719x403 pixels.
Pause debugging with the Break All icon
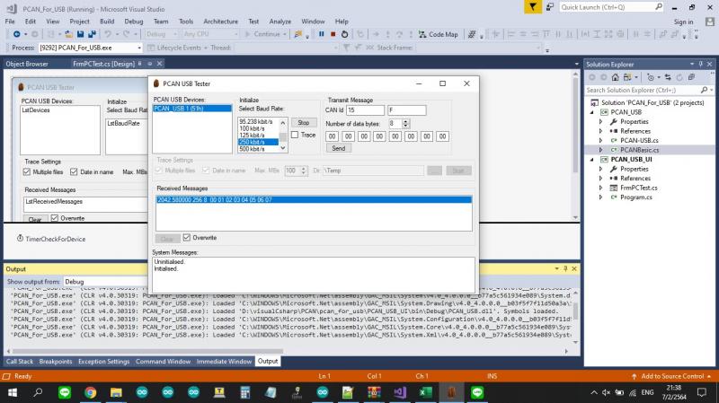[x=322, y=34]
